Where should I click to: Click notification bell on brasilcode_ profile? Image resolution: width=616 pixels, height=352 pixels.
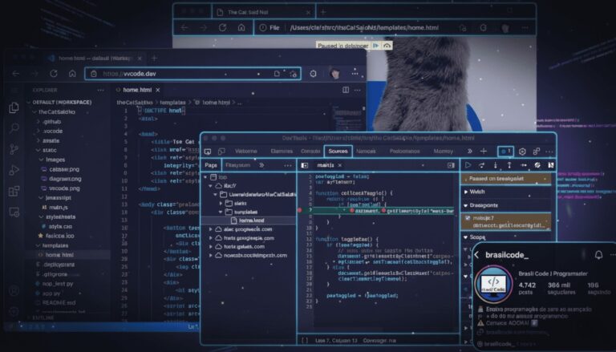click(x=598, y=255)
